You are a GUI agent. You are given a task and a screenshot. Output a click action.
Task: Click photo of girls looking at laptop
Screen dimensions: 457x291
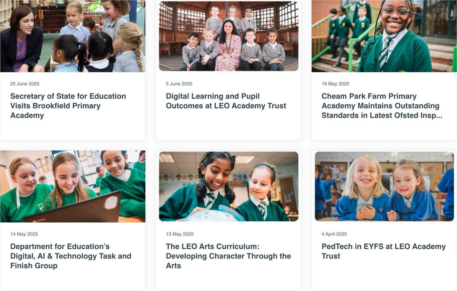click(x=73, y=186)
